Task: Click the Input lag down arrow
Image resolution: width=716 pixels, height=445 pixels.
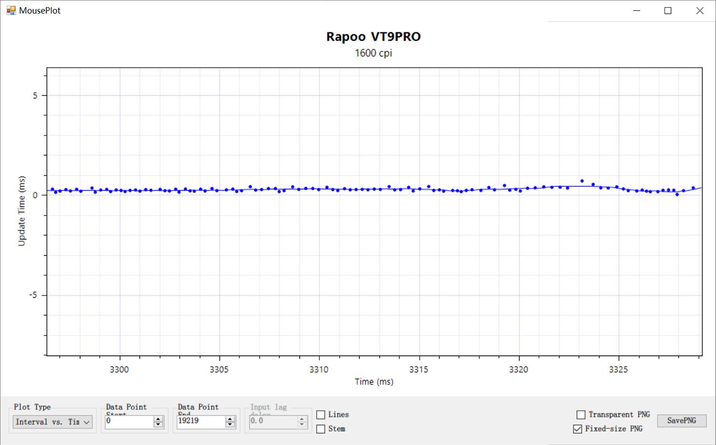Action: pyautogui.click(x=302, y=424)
